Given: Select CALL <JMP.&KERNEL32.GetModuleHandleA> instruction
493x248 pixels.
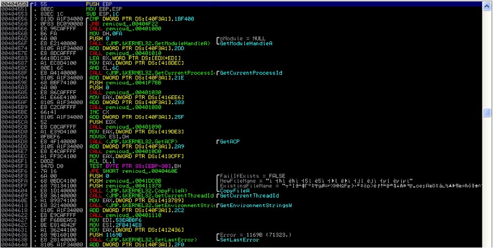Looking at the screenshot, I should click(150, 43).
